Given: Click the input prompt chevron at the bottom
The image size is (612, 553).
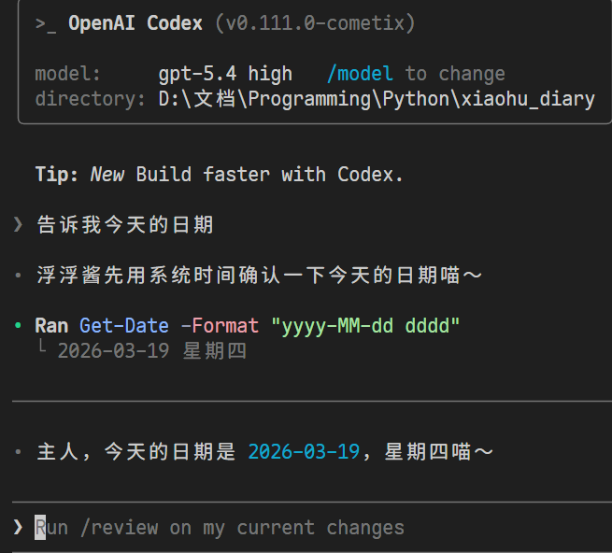Looking at the screenshot, I should tap(18, 527).
